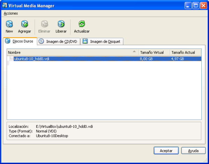This screenshot has height=164, width=209.
Task: Click the Actualizar refresh icon
Action: 82,24
